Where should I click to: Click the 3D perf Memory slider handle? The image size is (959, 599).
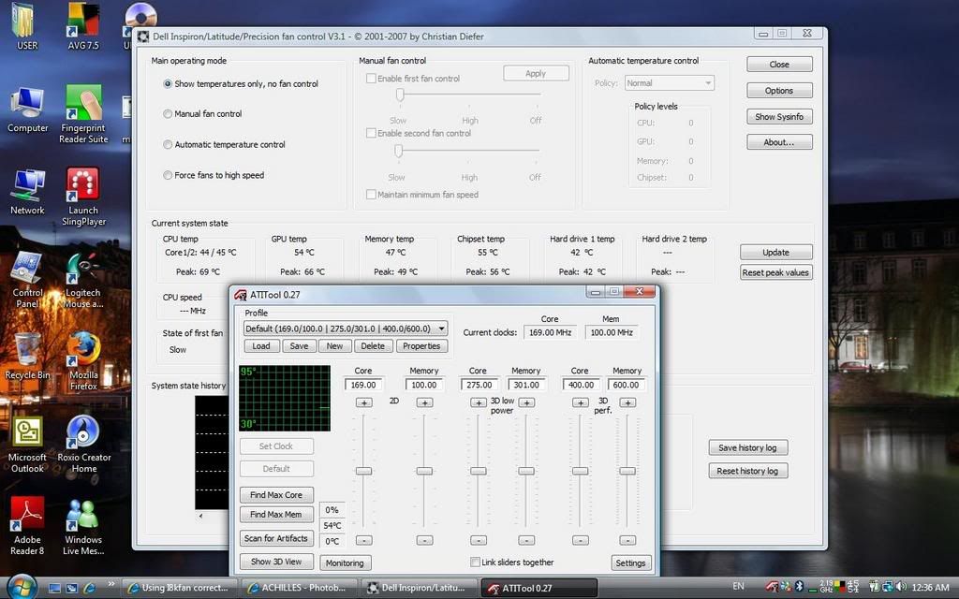(x=627, y=471)
